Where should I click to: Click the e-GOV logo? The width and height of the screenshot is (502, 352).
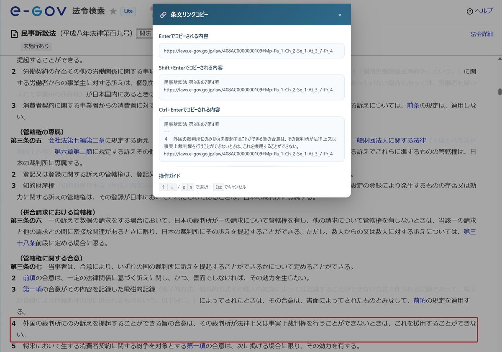(39, 11)
